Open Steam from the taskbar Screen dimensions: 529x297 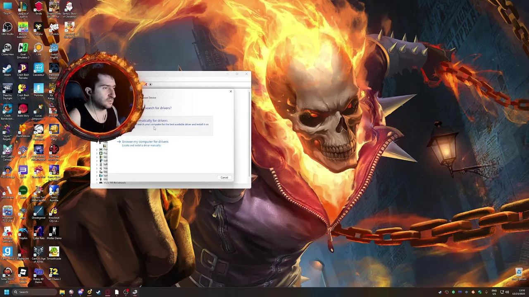(98, 292)
